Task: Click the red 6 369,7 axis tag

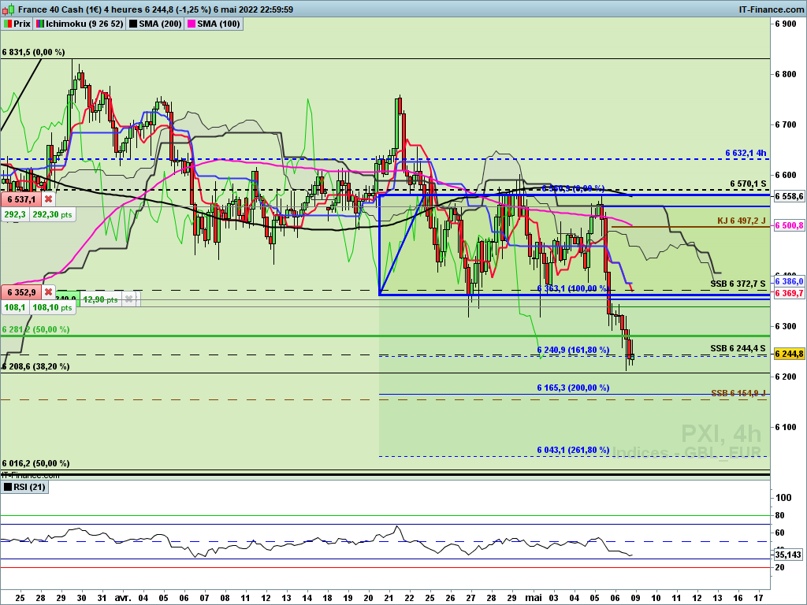Action: pos(788,293)
